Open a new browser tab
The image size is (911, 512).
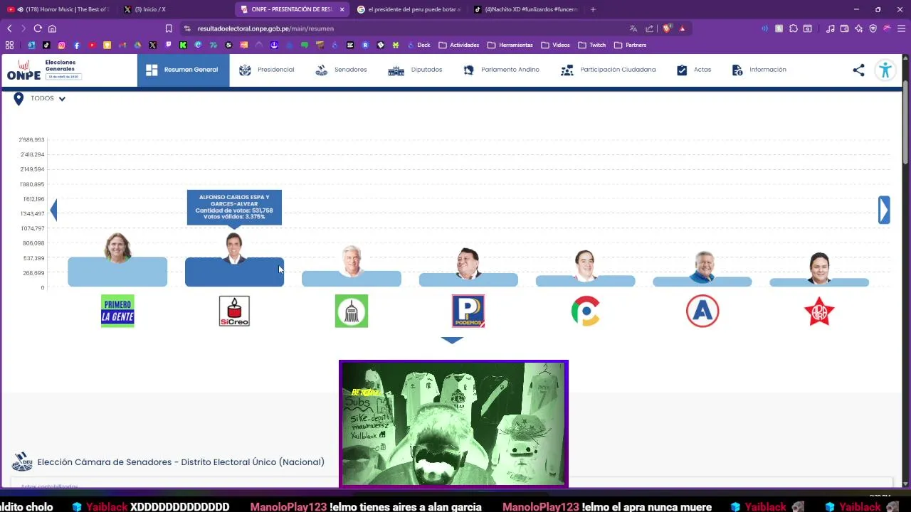tap(593, 9)
